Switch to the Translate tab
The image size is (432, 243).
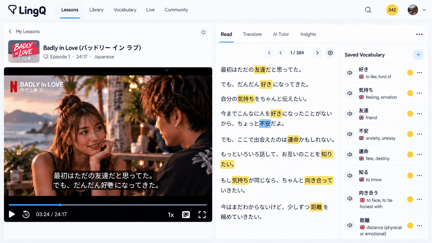pyautogui.click(x=252, y=34)
